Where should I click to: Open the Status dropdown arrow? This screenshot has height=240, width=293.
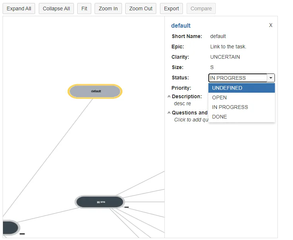coord(271,78)
